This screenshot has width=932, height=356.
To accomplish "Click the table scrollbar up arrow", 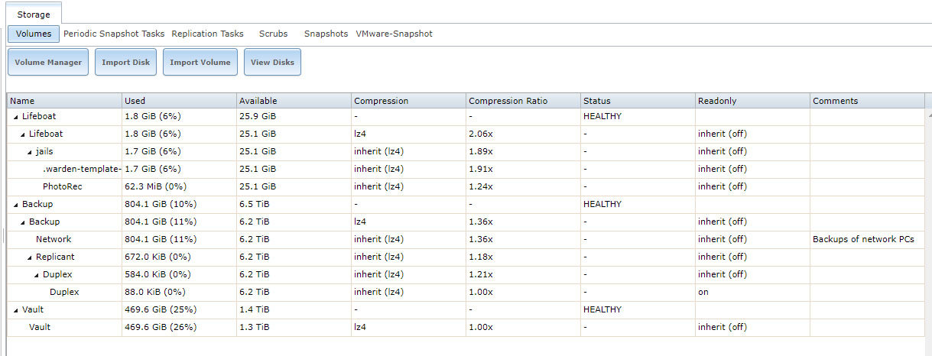I will 928,114.
